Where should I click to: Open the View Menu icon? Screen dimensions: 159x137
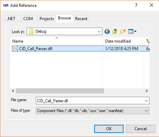[x=132, y=31]
